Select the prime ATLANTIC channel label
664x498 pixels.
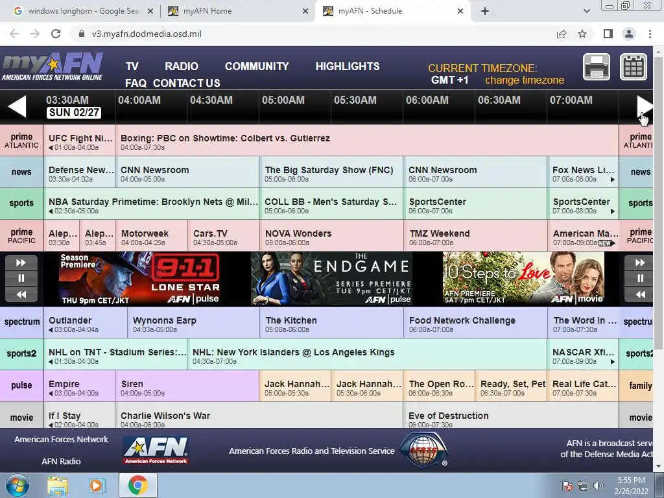coord(21,140)
